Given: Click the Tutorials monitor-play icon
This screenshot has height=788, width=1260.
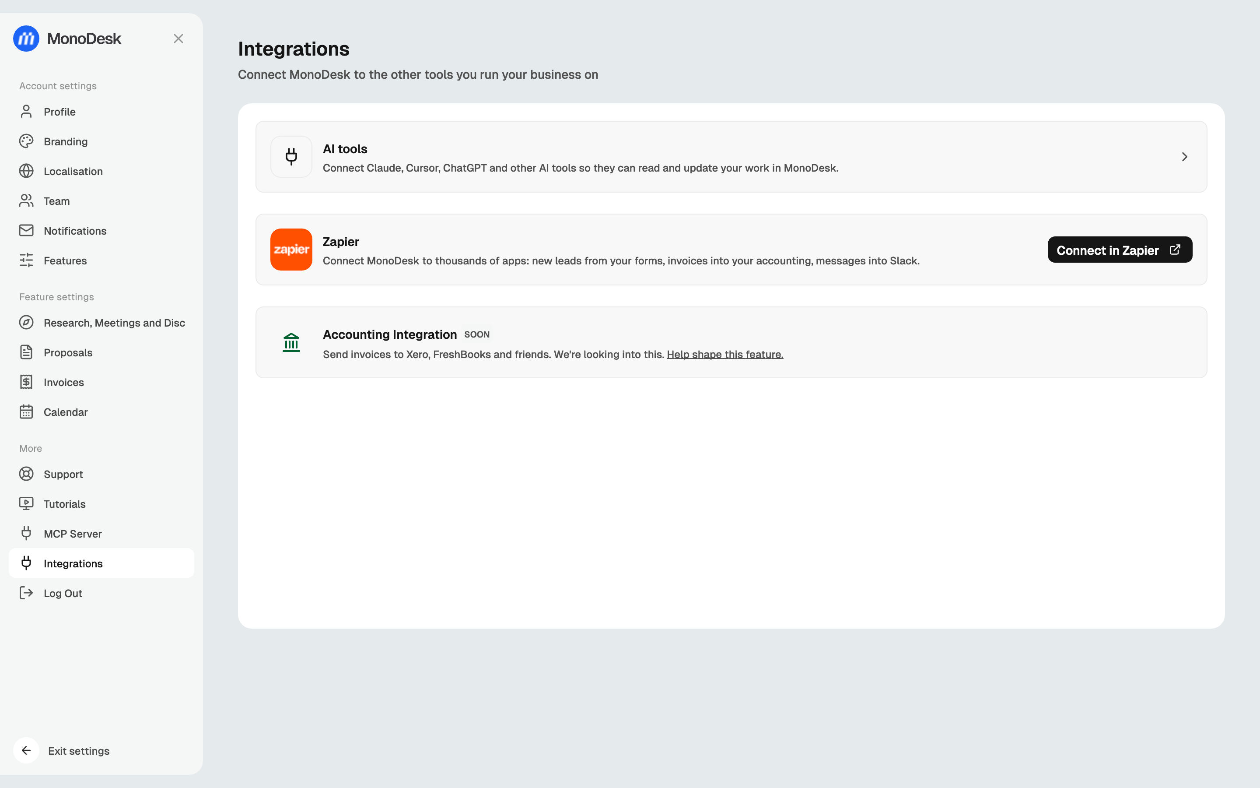Looking at the screenshot, I should 26,503.
